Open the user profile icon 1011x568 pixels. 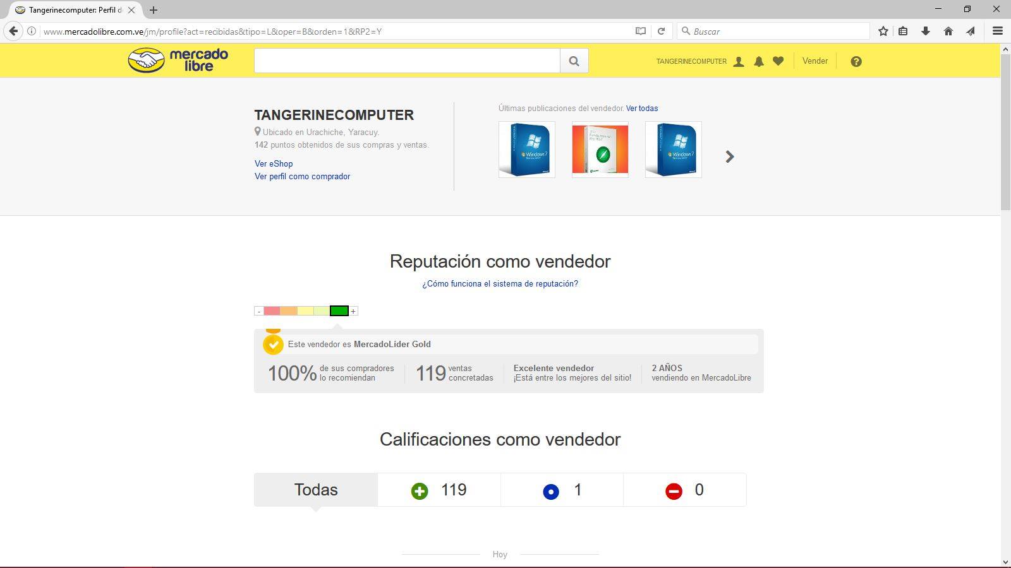(739, 61)
